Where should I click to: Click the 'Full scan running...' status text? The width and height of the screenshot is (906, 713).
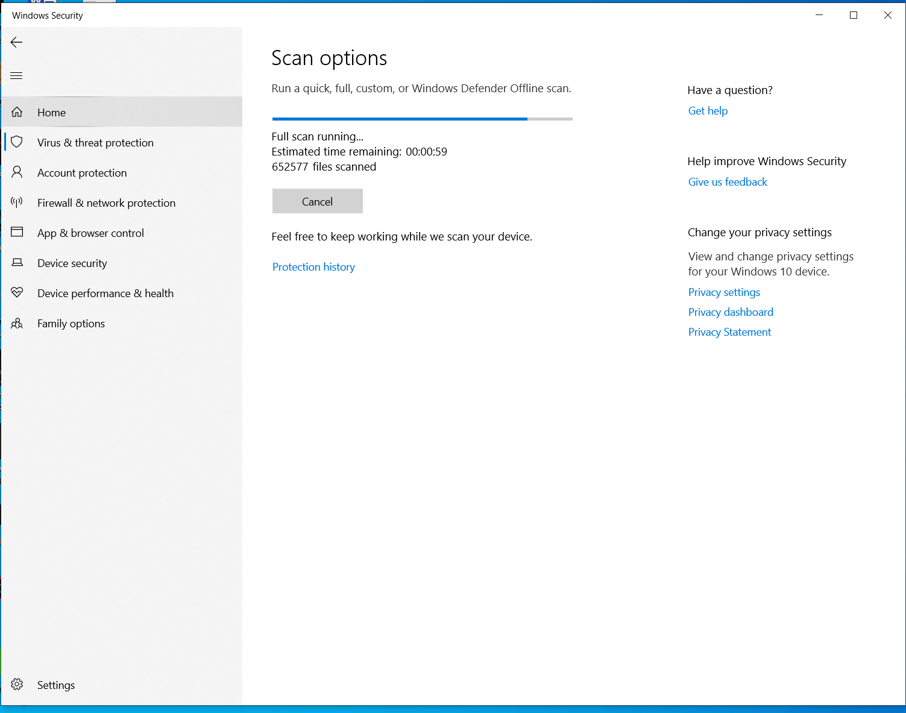[x=318, y=137]
